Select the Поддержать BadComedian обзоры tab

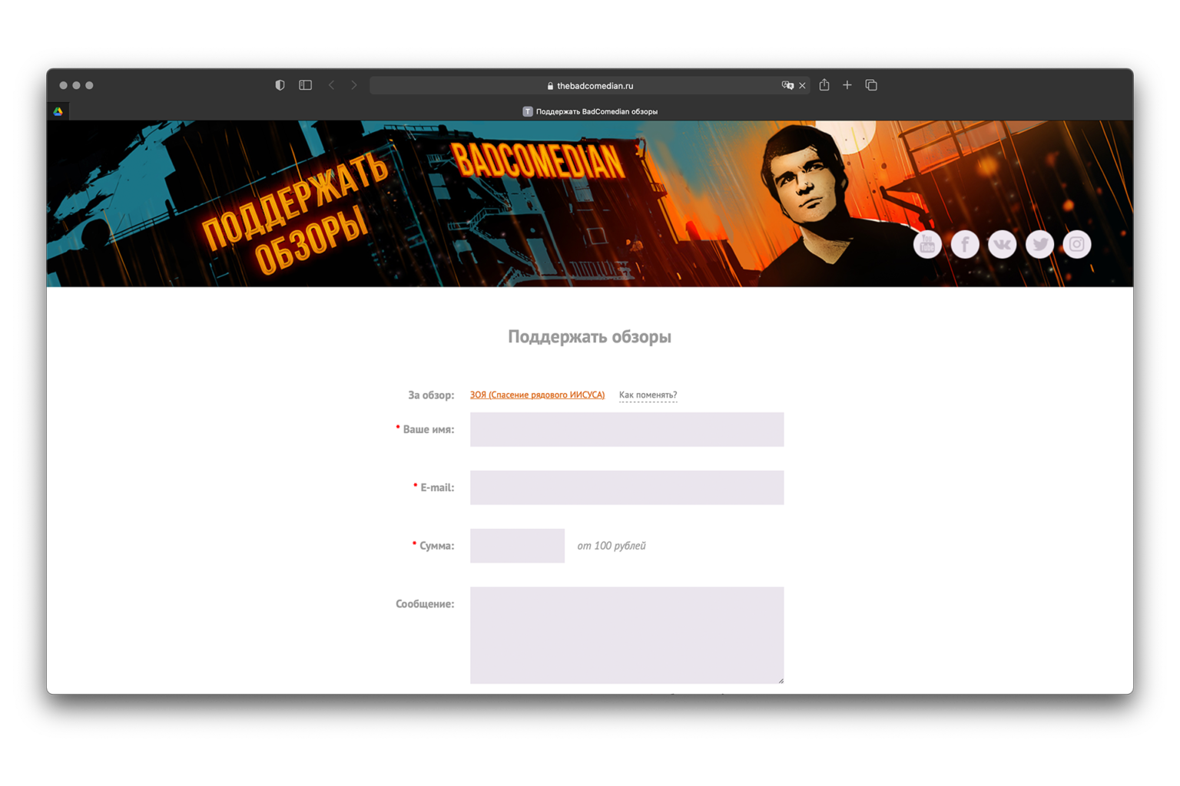coord(590,111)
